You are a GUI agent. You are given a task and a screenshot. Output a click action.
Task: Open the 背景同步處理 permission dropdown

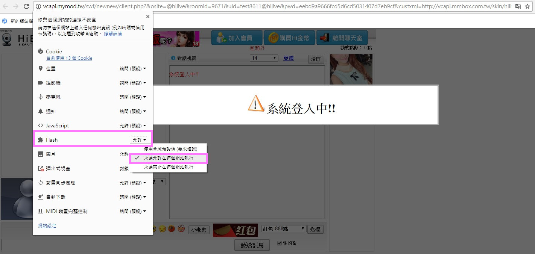pyautogui.click(x=133, y=183)
